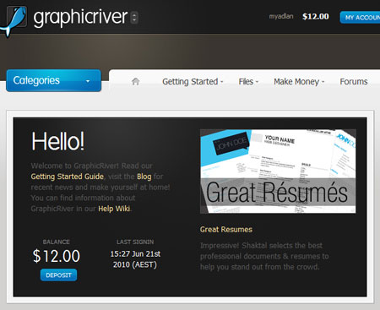Click the large $12.00 balance amount
The width and height of the screenshot is (380, 310).
click(x=57, y=256)
